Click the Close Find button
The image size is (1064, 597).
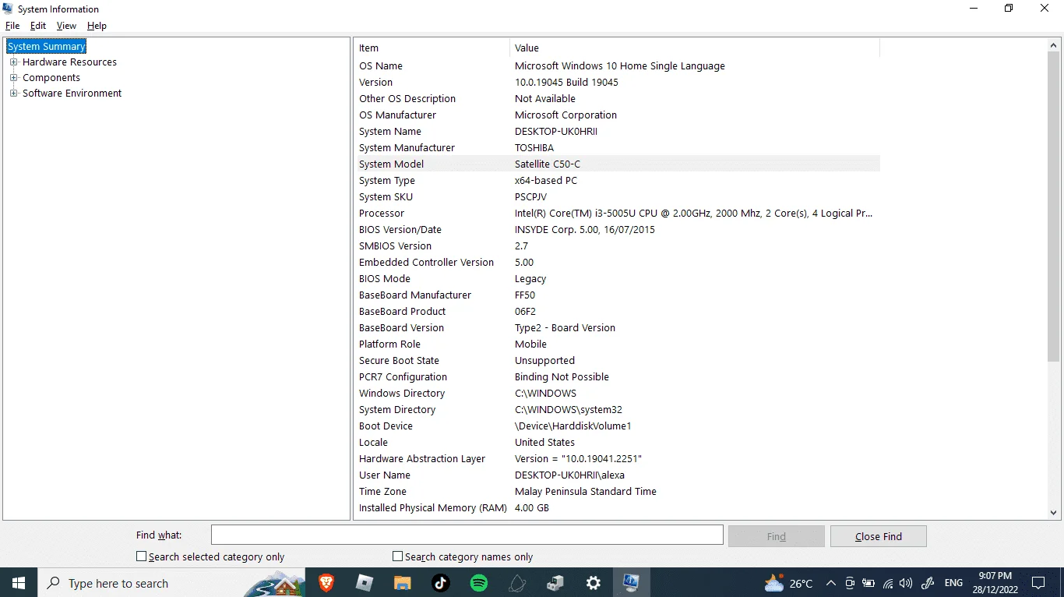(x=878, y=536)
